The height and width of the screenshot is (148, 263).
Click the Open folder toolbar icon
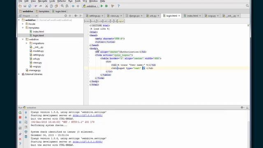coord(20,6)
